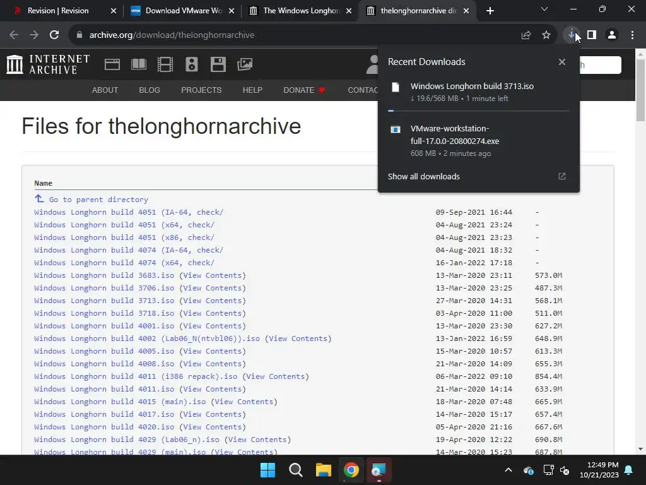Open the VMware-workstation-full exe download entry

tap(479, 141)
